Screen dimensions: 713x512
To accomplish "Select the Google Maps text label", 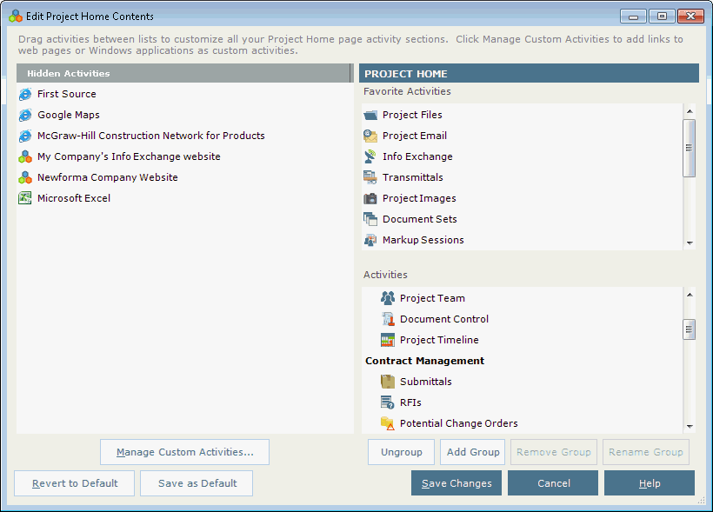I will click(x=69, y=115).
